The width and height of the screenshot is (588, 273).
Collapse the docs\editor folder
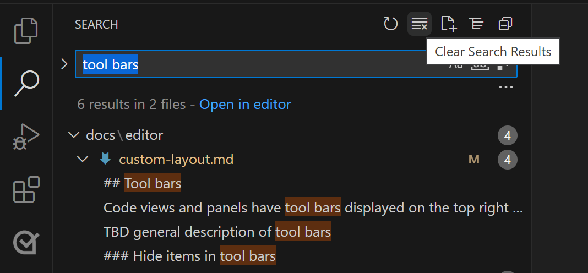(x=72, y=135)
